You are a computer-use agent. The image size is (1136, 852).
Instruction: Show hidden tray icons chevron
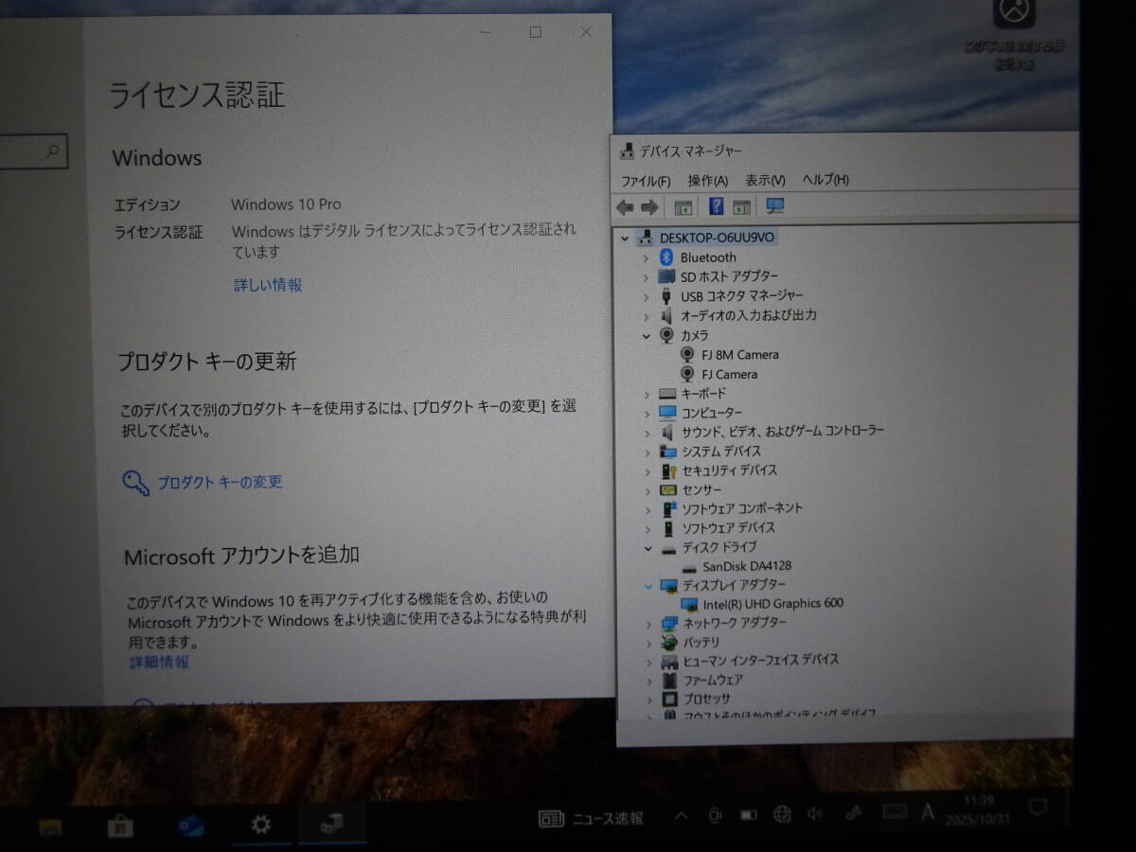coord(681,815)
